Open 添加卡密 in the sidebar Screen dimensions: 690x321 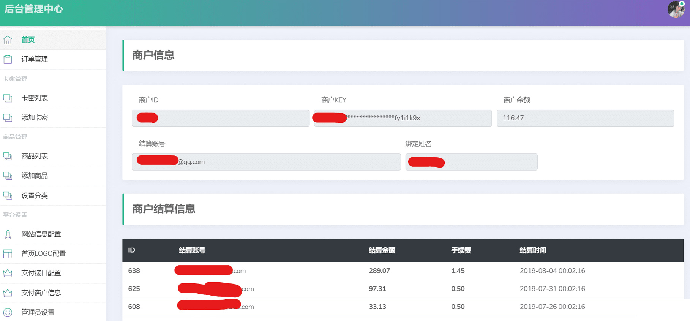(35, 118)
